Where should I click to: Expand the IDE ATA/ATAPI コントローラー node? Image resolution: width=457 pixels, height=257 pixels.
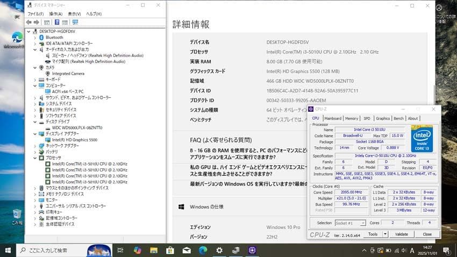tap(35, 44)
